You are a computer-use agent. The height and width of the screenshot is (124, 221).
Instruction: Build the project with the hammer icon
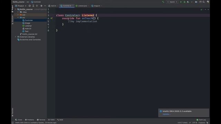point(163,2)
